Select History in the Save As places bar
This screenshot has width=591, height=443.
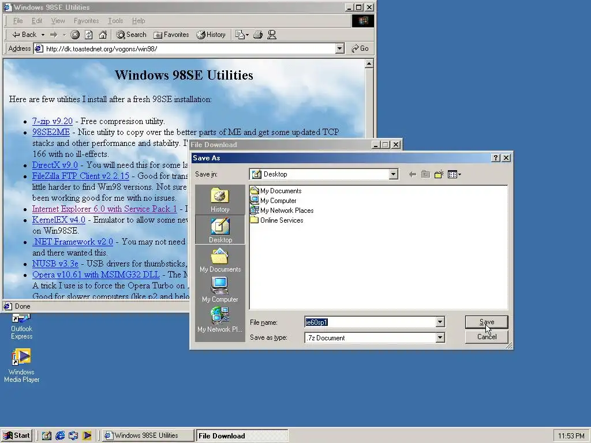click(x=220, y=200)
